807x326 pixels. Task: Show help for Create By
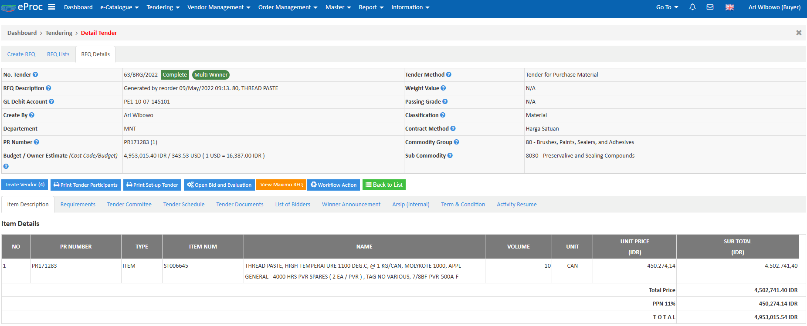[x=32, y=115]
